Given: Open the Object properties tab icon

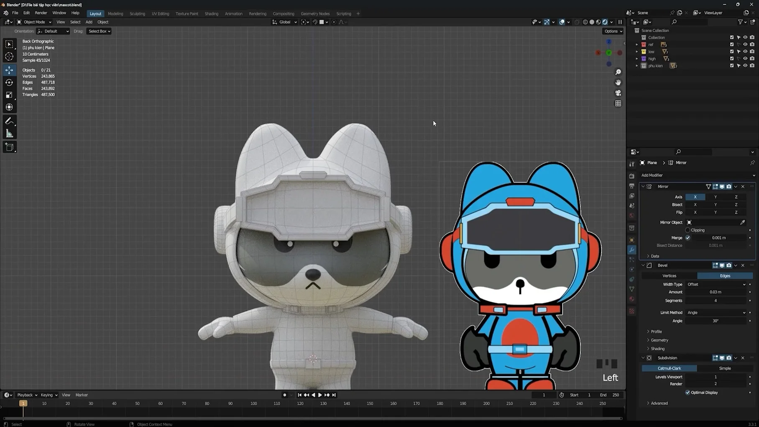Looking at the screenshot, I should click(632, 240).
